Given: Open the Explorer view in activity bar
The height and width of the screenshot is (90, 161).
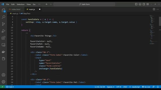Looking at the screenshot, I should [4, 10].
